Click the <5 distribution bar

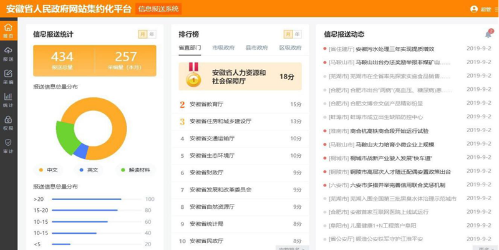click(61, 244)
